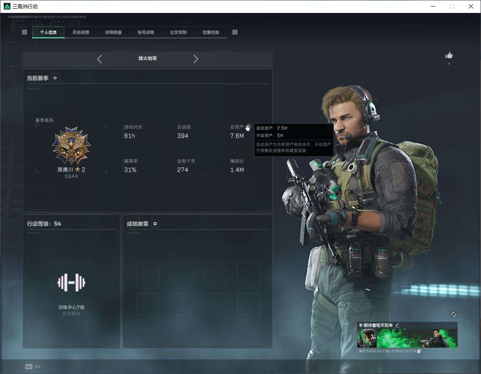The width and height of the screenshot is (481, 374).
Task: Open the 训练中心7级 dumbbell icon
Action: (x=71, y=282)
